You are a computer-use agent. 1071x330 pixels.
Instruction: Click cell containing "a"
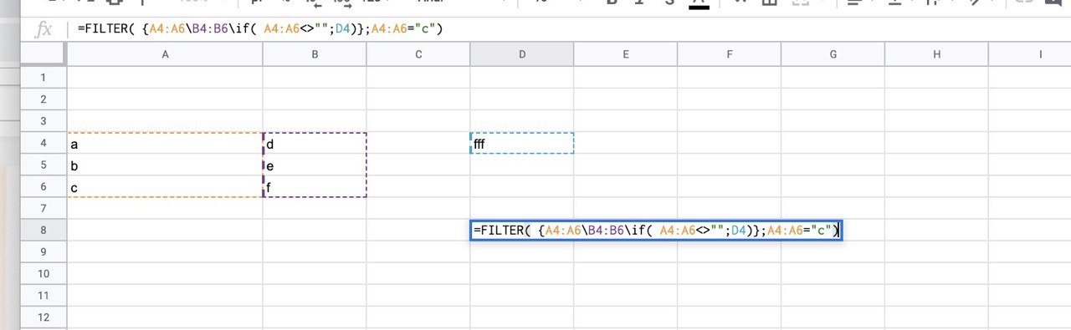tap(165, 144)
